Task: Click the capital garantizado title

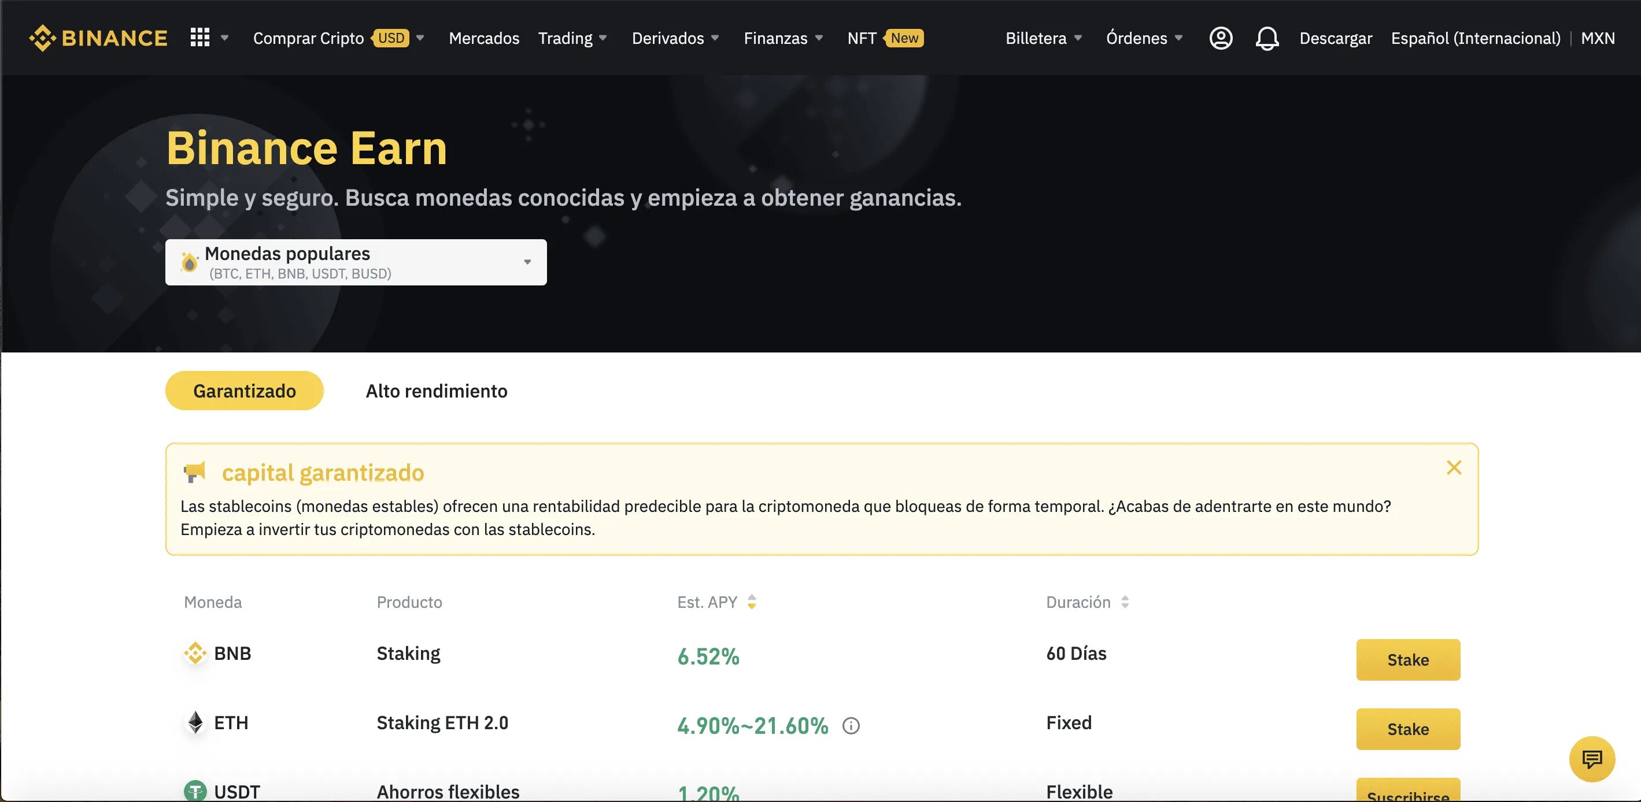Action: pyautogui.click(x=322, y=473)
